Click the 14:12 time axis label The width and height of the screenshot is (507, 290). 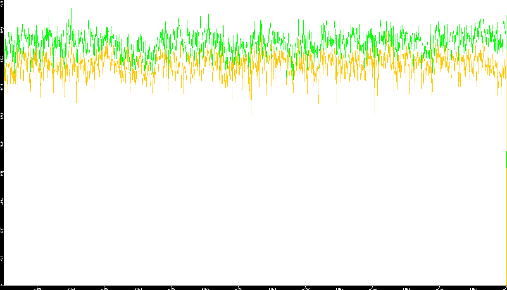(406, 289)
